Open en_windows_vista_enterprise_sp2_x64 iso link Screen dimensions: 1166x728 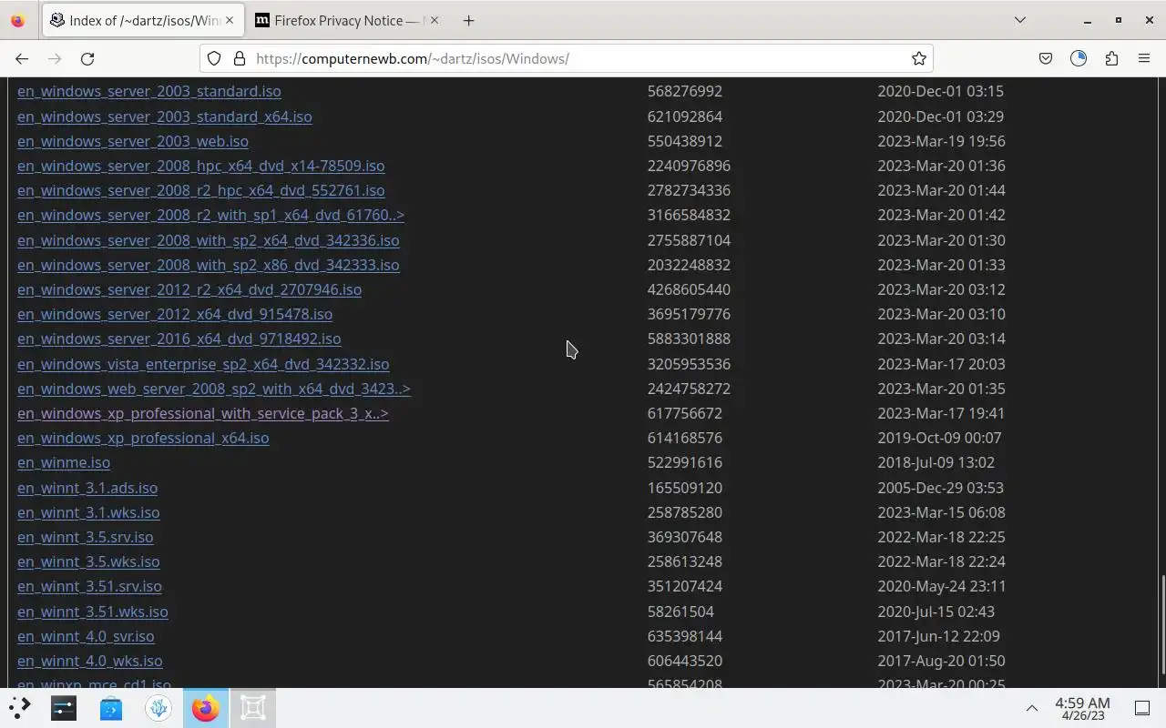click(203, 364)
